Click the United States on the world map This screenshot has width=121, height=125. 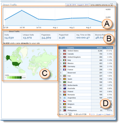tap(16, 64)
